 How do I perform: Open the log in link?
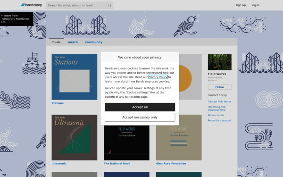click(x=255, y=5)
